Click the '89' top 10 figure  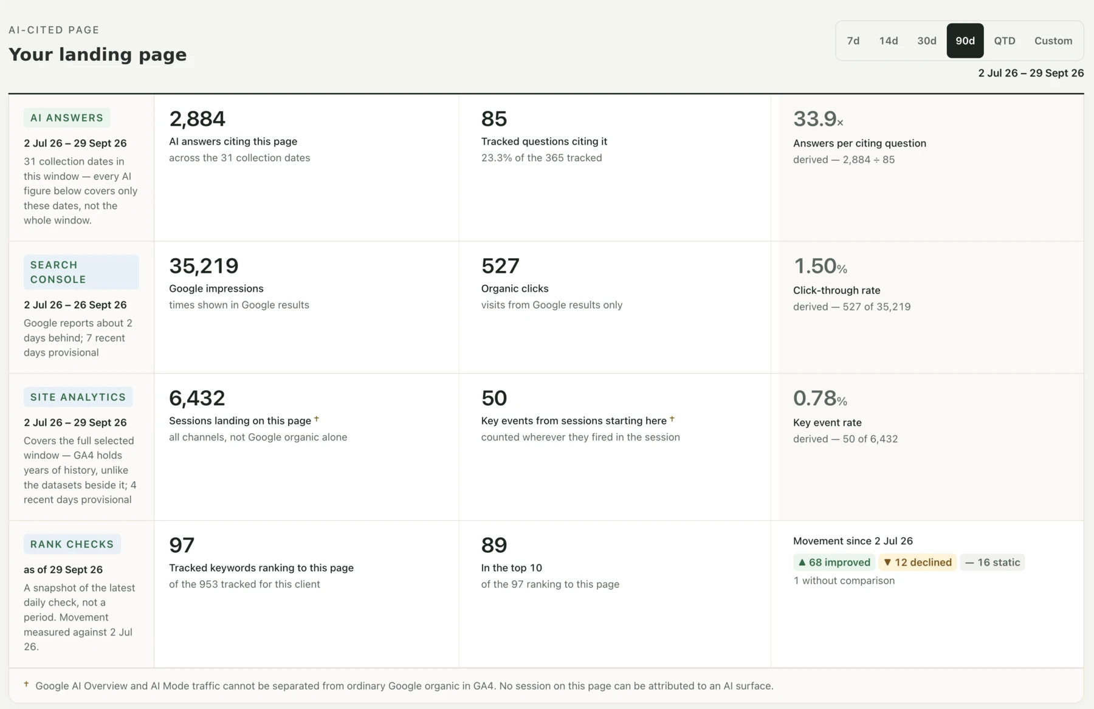point(494,546)
